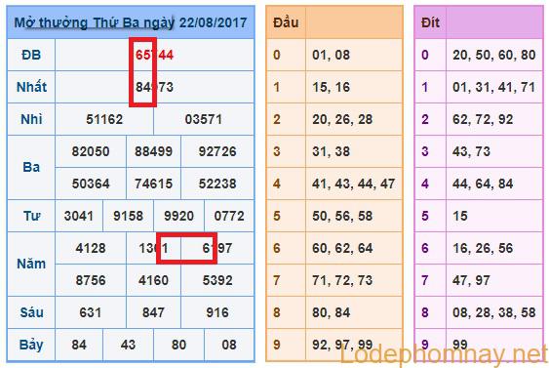Image resolution: width=549 pixels, height=368 pixels.
Task: Select Đầu row values '71, 72, 73'
Action: tap(342, 280)
